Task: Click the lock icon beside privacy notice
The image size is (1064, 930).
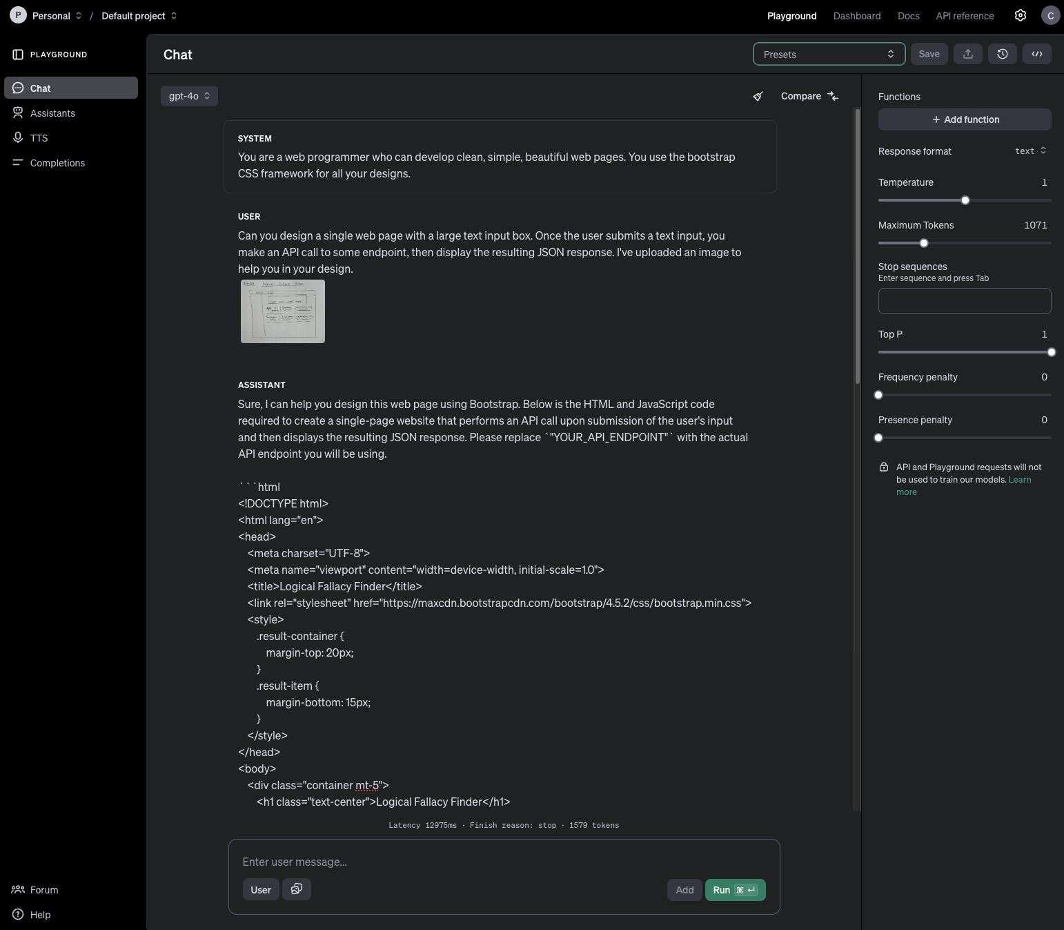Action: pos(884,467)
